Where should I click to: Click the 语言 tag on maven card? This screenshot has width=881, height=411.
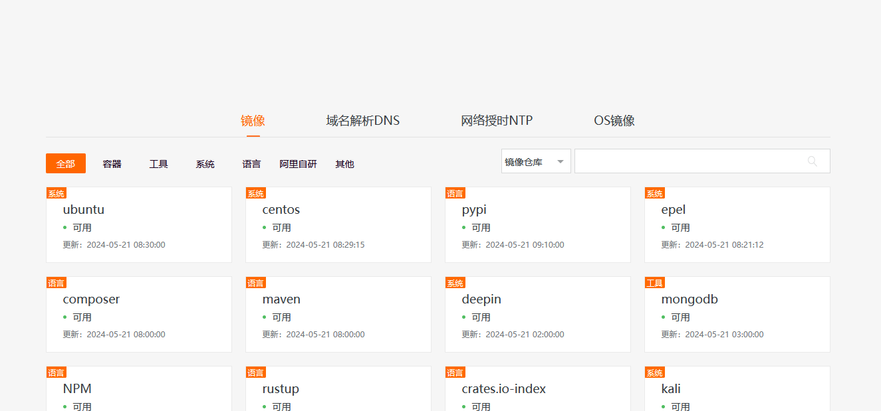click(x=256, y=283)
